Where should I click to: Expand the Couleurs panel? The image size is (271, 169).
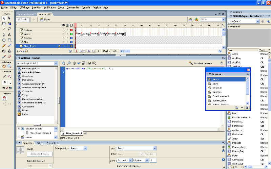pos(237,12)
